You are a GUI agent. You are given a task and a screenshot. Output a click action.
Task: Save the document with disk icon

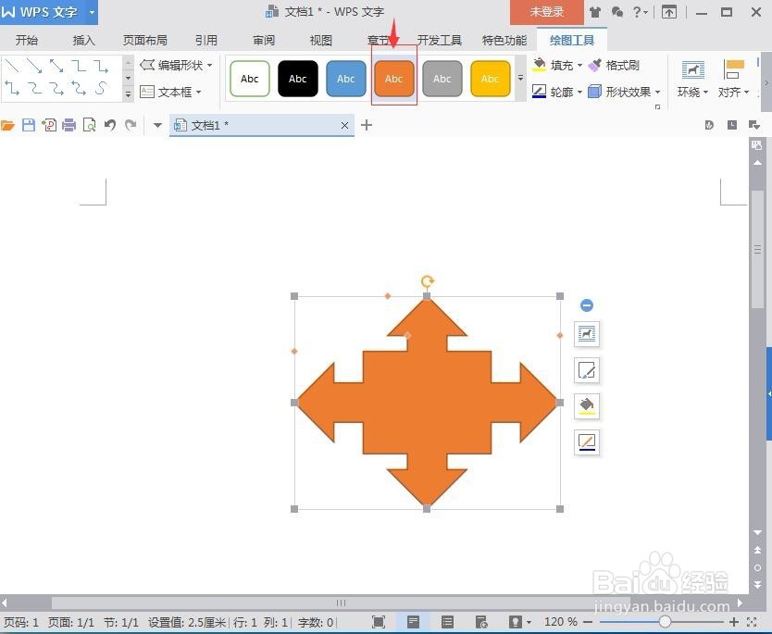(29, 125)
